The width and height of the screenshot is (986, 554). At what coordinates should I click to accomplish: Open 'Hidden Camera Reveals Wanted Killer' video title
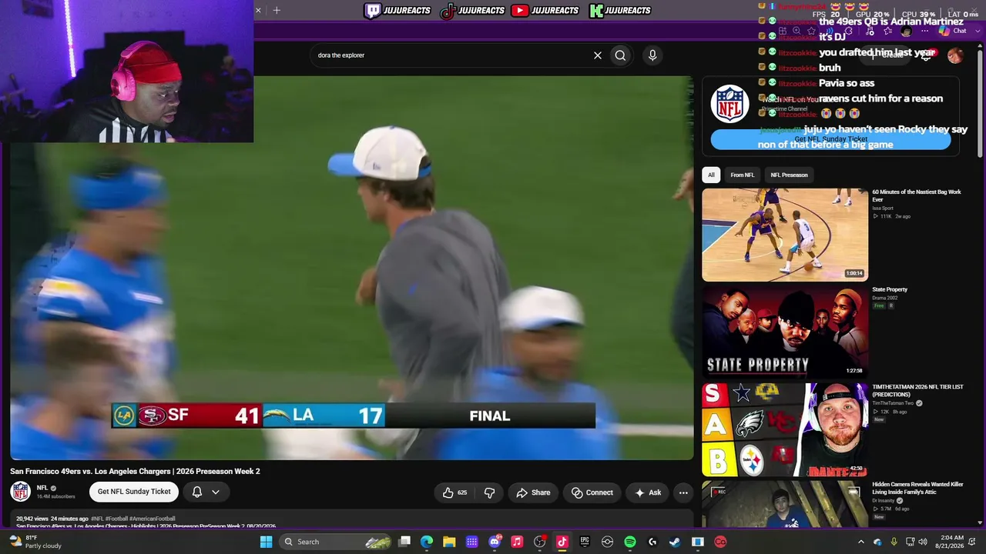click(x=917, y=488)
